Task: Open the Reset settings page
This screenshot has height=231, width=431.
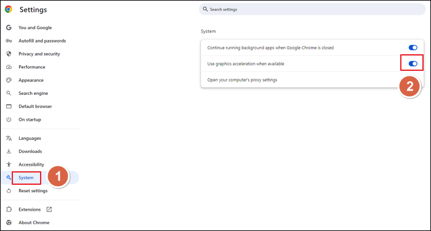Action: (x=33, y=191)
